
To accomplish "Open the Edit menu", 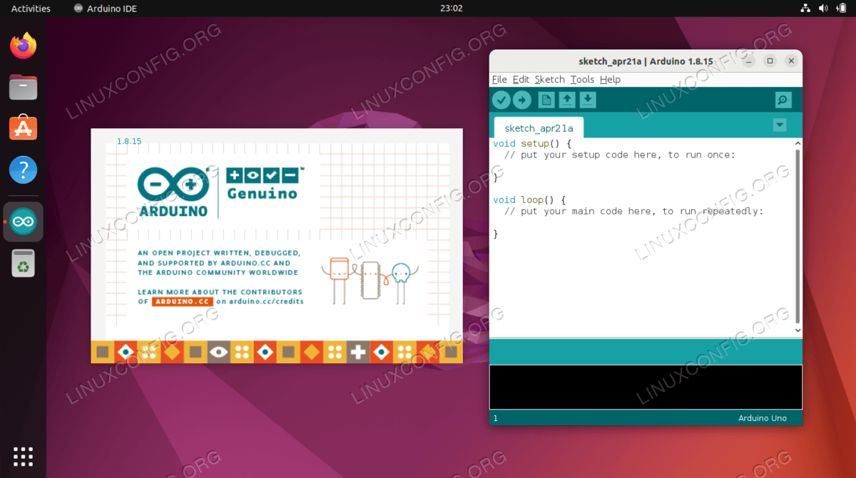I will click(521, 79).
